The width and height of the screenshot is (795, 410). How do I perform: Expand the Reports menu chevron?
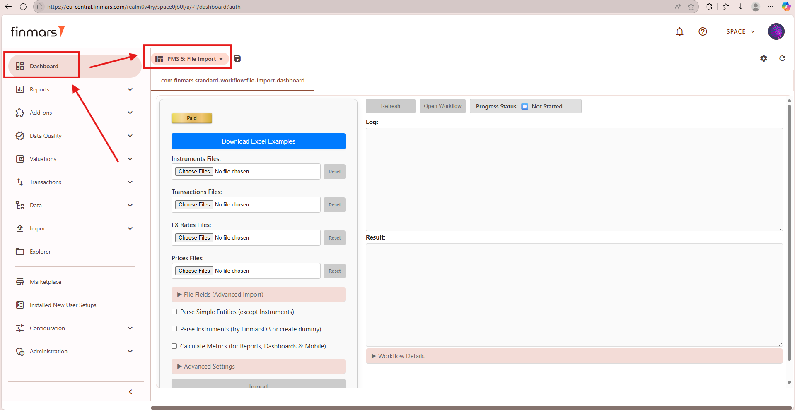[130, 89]
